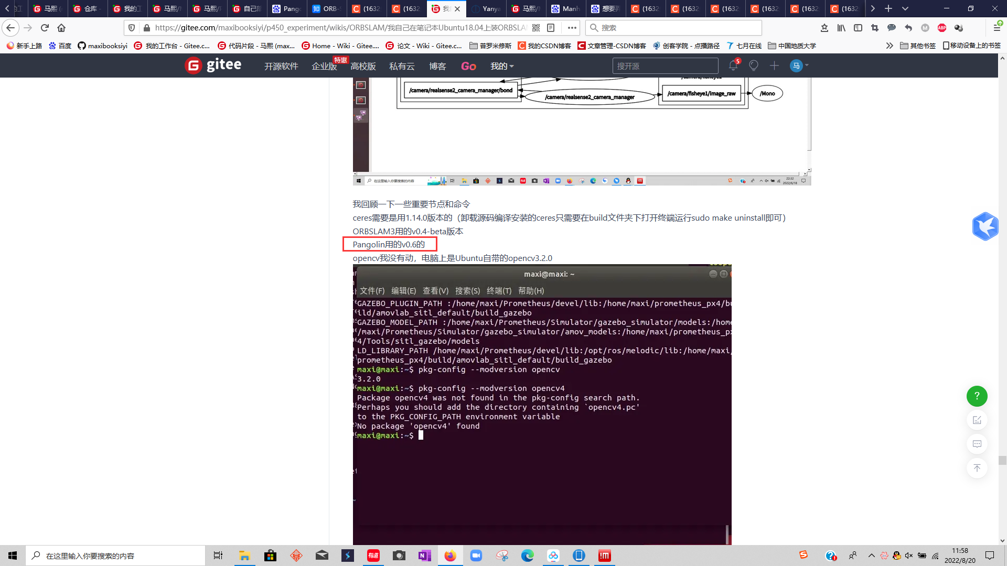Open the floating comment bubble icon
1007x566 pixels.
click(x=977, y=444)
